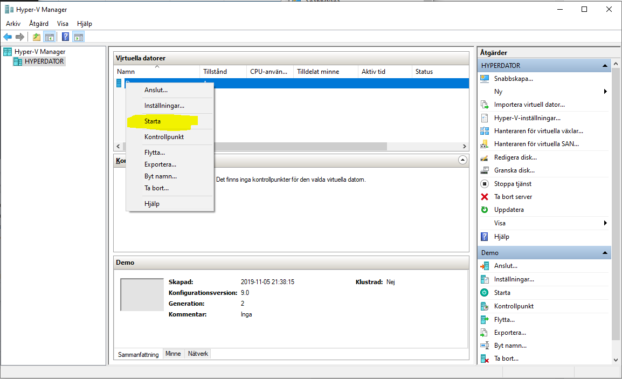Click the green Uppdatera refresh icon
The height and width of the screenshot is (379, 622).
tap(485, 210)
